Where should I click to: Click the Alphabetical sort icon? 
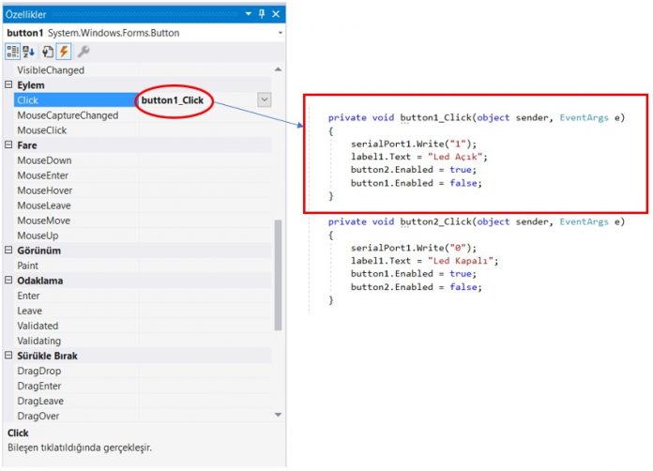click(30, 52)
